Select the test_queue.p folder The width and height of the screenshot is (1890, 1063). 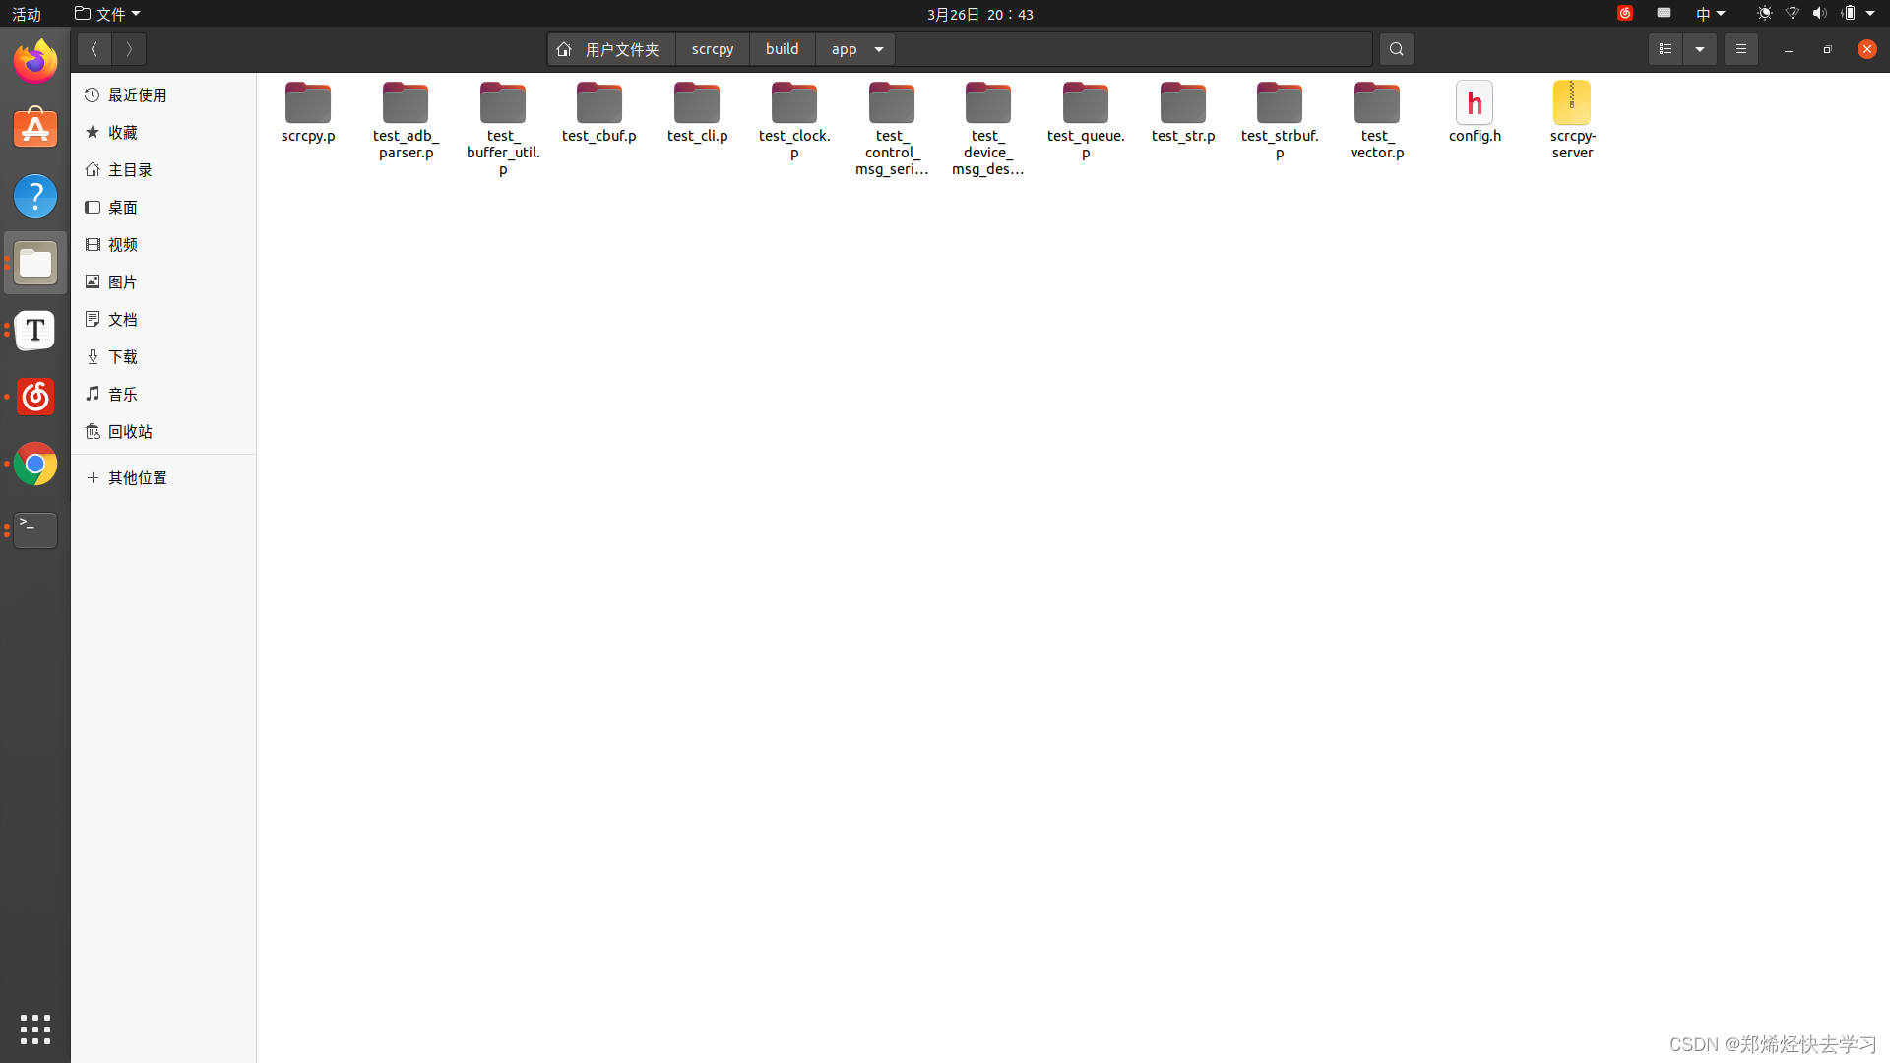point(1086,120)
